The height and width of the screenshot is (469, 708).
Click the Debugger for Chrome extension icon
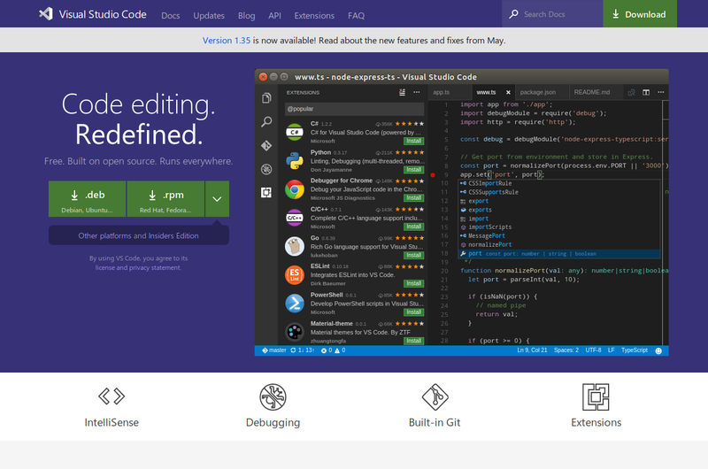point(295,189)
